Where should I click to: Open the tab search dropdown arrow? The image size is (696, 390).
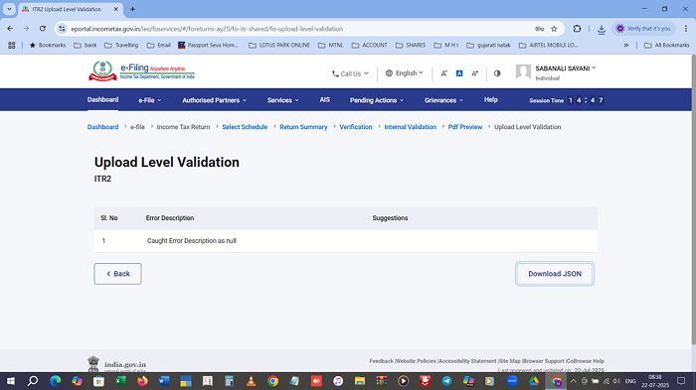[x=9, y=9]
